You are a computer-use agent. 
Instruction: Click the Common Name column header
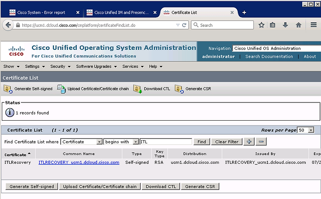click(79, 154)
